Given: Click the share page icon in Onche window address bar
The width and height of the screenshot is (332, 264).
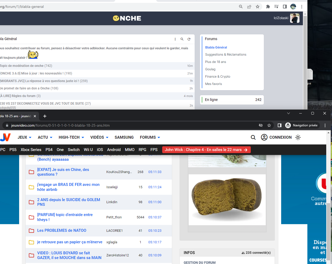Looking at the screenshot, I should (x=249, y=7).
